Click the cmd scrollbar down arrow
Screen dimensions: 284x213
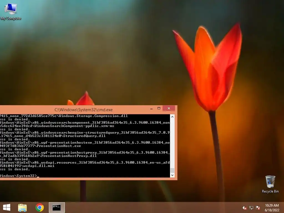coord(173,175)
